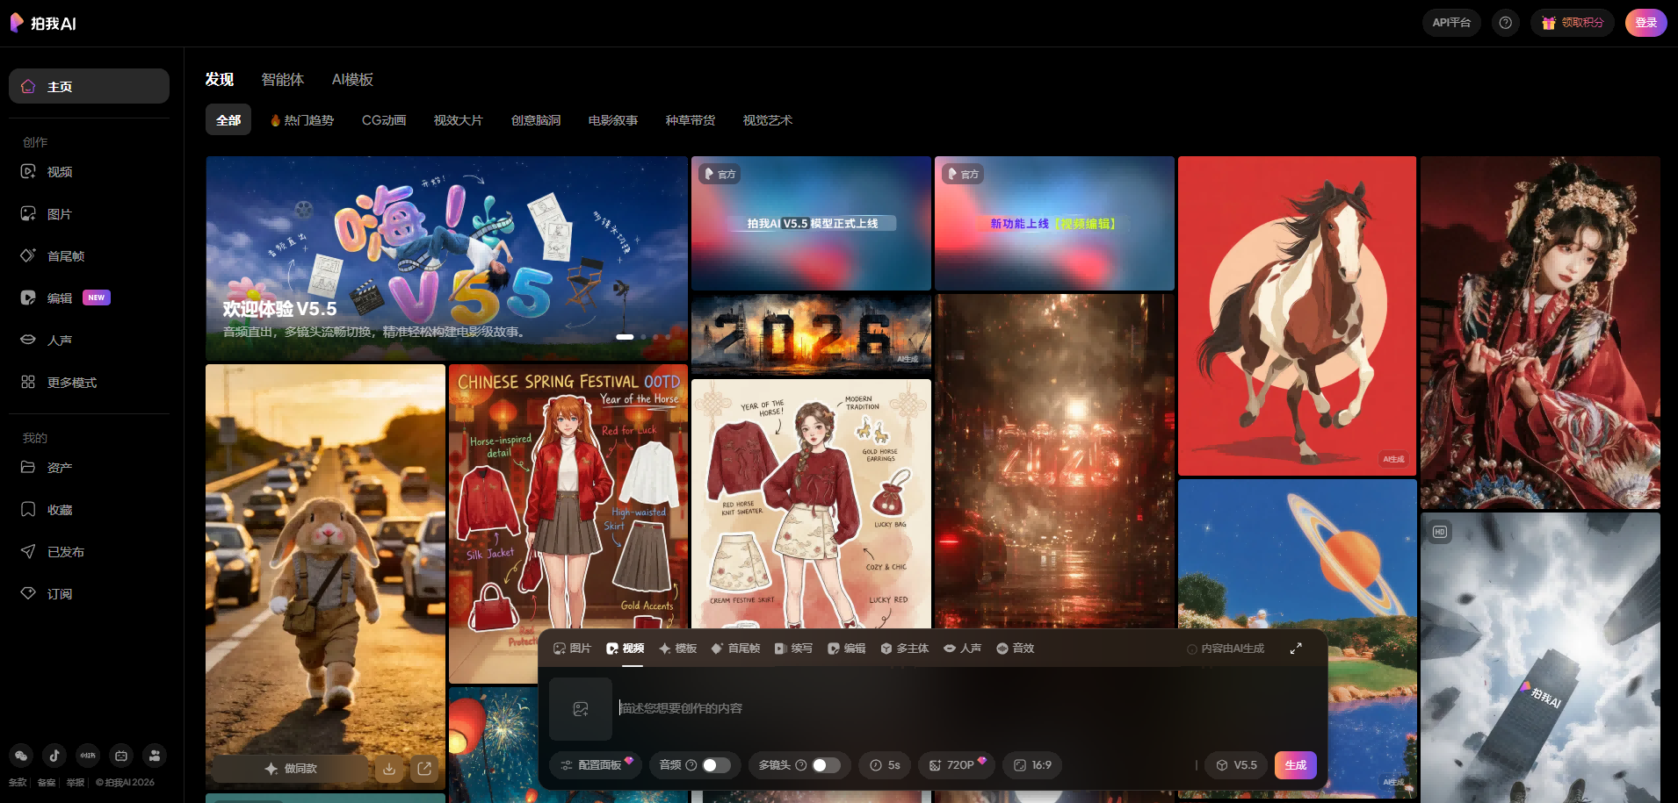Click the 登录 login button
Image resolution: width=1678 pixels, height=803 pixels.
click(x=1645, y=23)
